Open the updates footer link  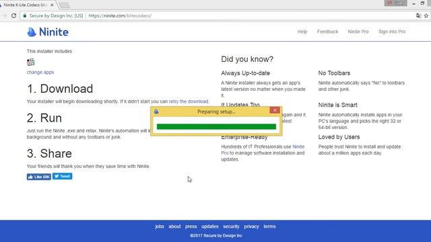(x=210, y=227)
